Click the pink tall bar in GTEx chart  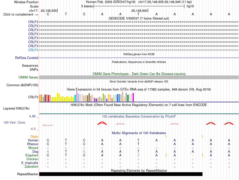[x=77, y=96]
